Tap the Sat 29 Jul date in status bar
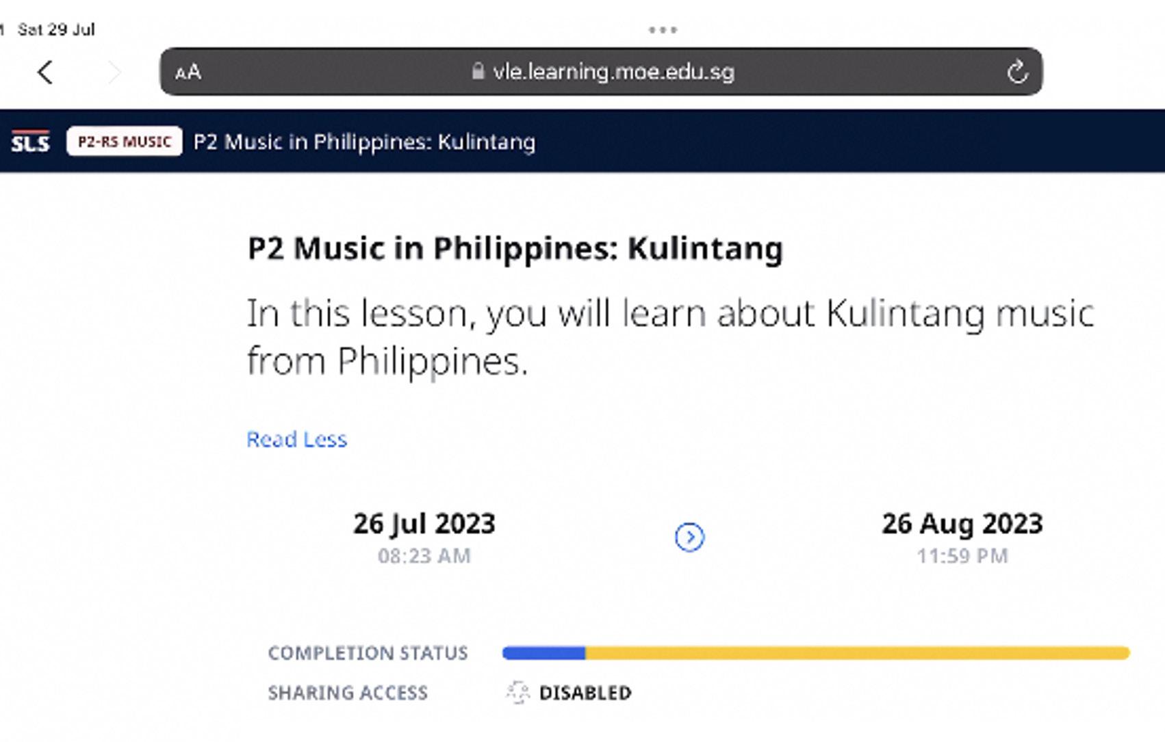 coord(56,29)
